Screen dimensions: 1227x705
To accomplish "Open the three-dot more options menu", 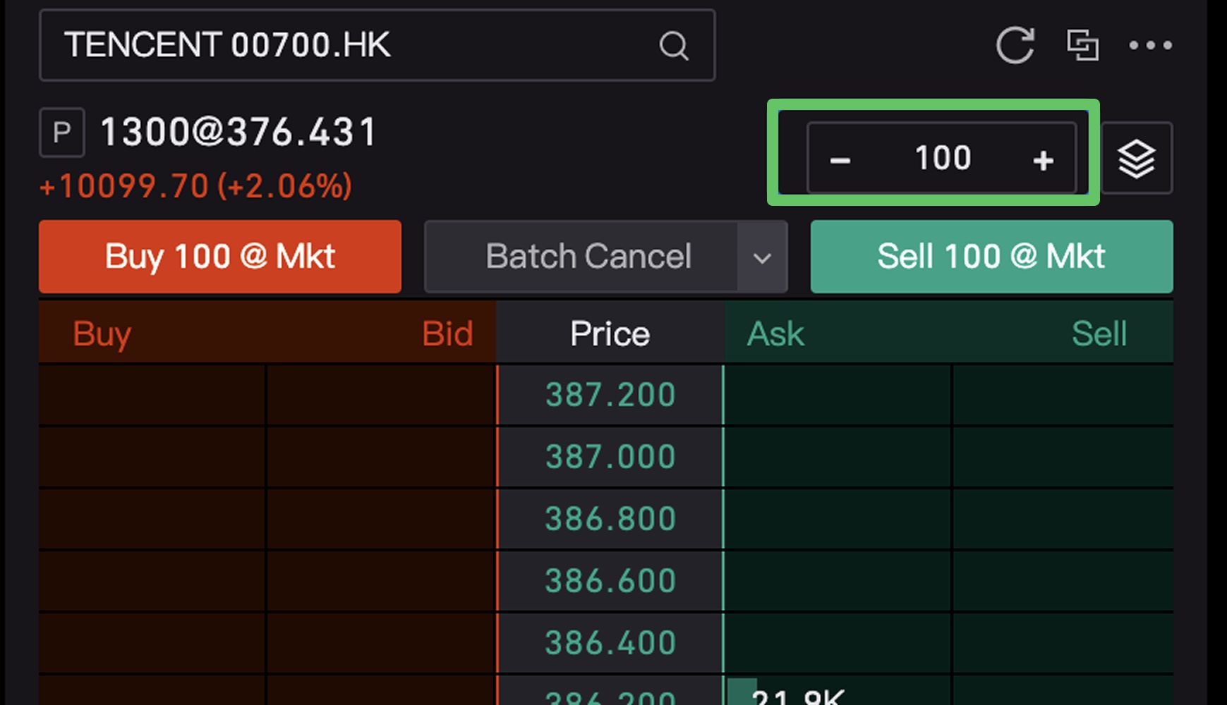I will point(1150,45).
